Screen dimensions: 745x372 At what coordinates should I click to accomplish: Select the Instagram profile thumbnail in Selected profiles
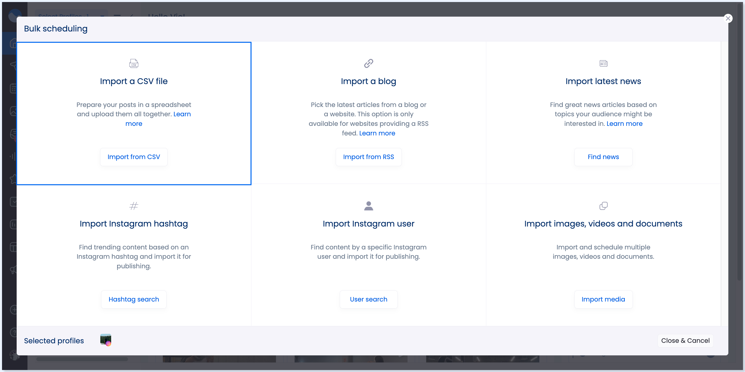[106, 340]
